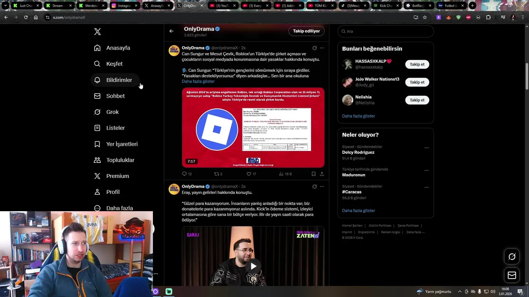Follow HASSASXKALP account

417,64
